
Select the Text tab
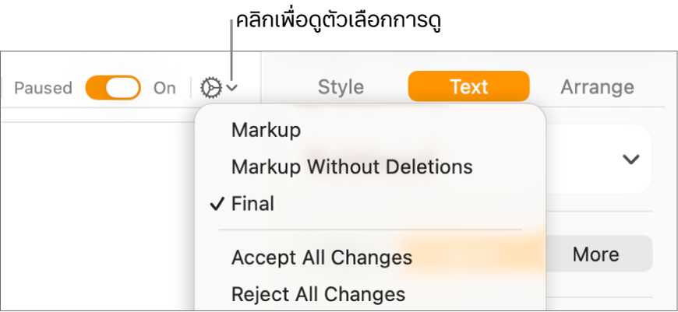(468, 87)
